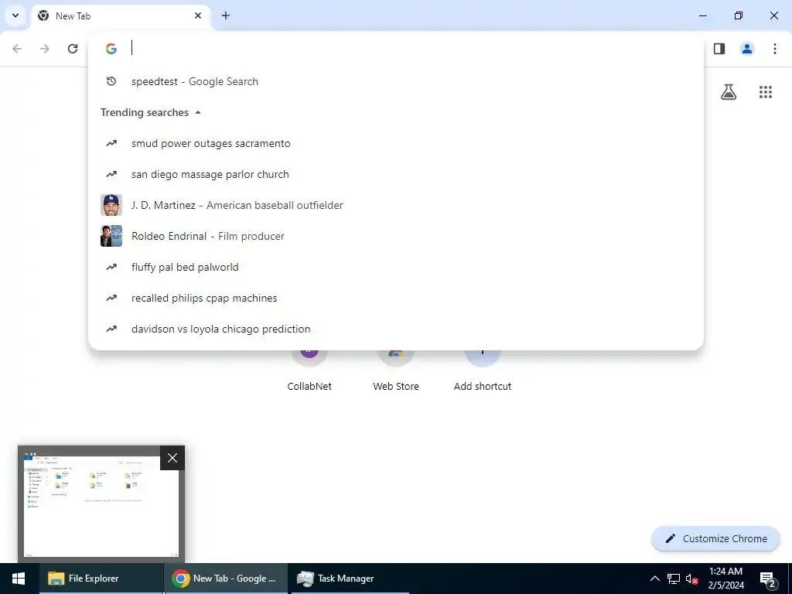
Task: Select davidson vs loyola chicago prediction suggestion
Action: 395,329
